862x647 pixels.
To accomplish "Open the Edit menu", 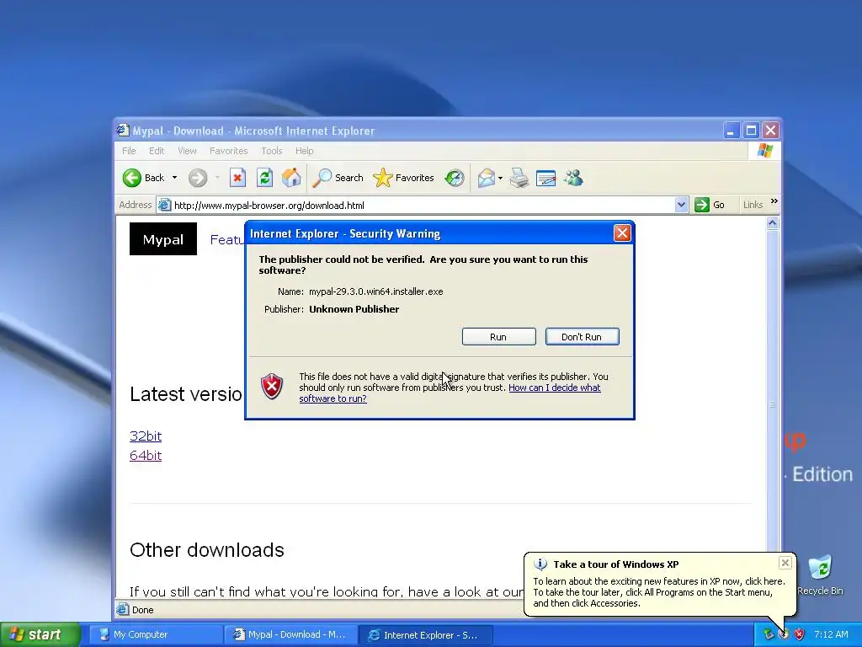I will (157, 151).
